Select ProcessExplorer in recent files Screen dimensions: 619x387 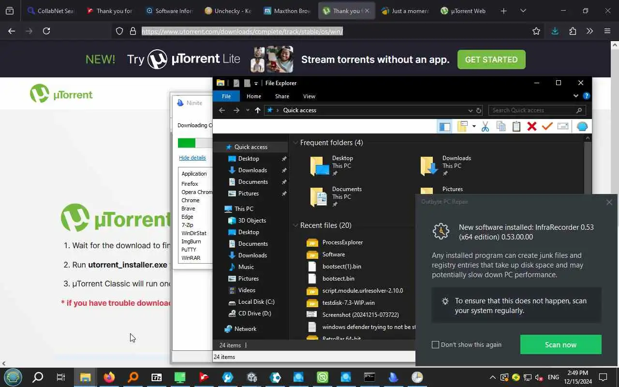pyautogui.click(x=335, y=242)
